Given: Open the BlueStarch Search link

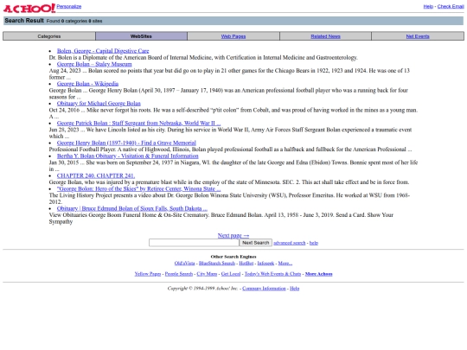Looking at the screenshot, I should coord(217,263).
